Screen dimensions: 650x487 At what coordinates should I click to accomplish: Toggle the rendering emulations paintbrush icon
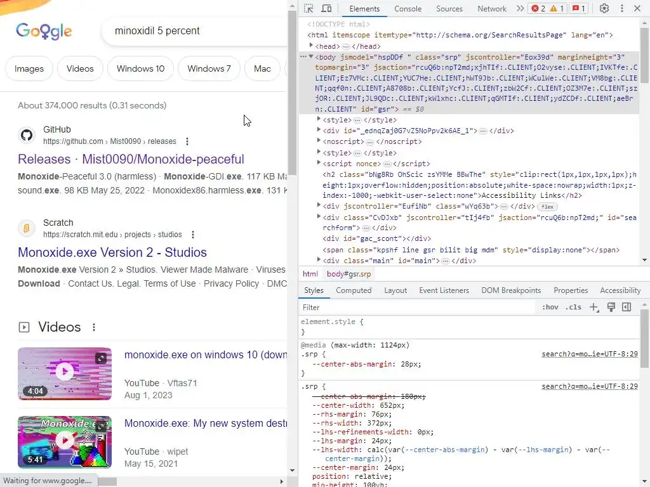[611, 307]
